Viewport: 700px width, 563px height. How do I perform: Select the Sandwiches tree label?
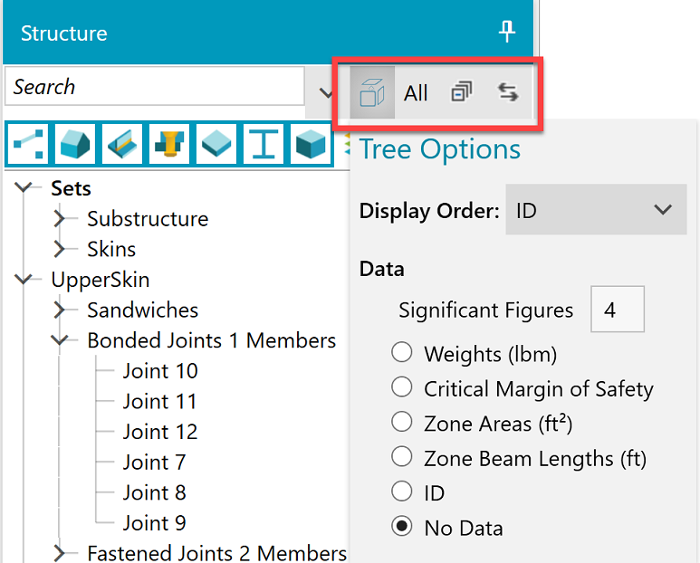(x=143, y=310)
